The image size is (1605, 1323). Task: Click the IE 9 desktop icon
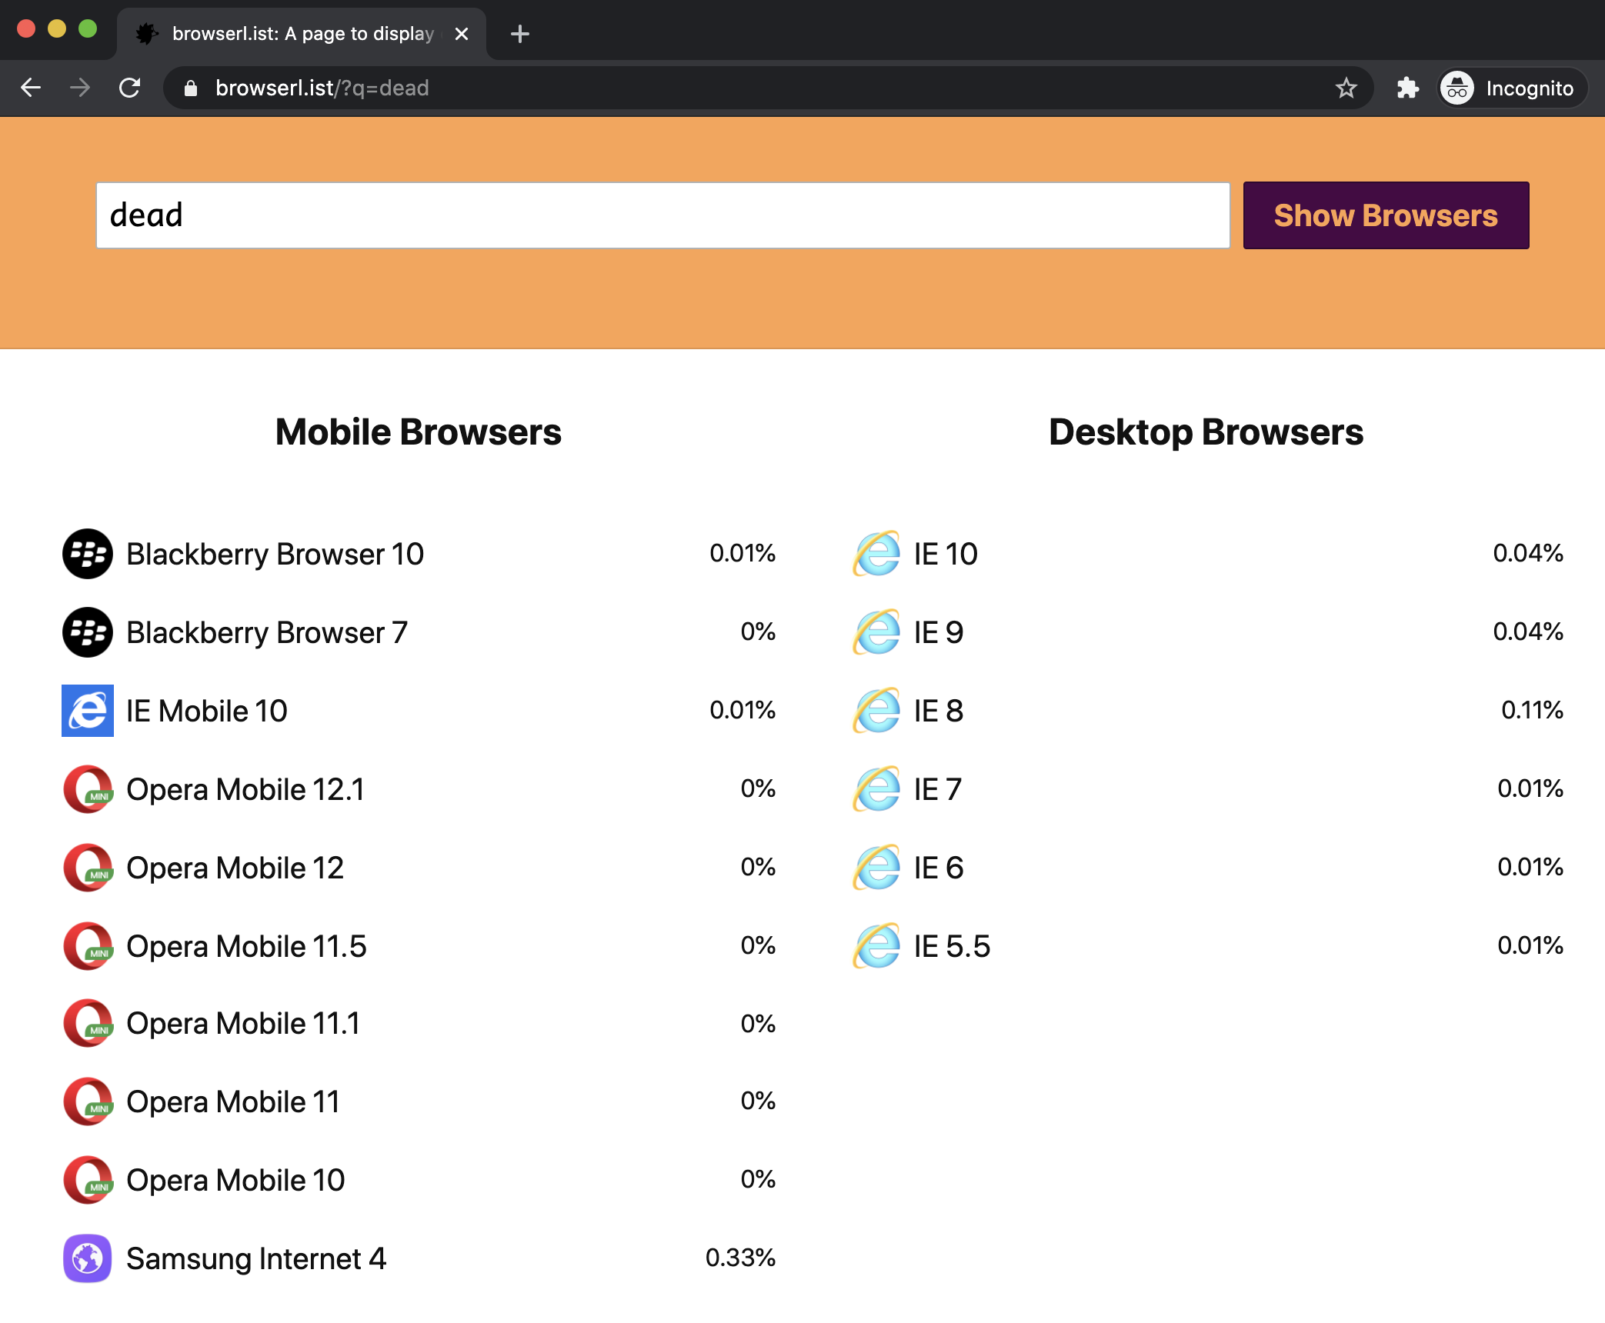click(x=876, y=632)
